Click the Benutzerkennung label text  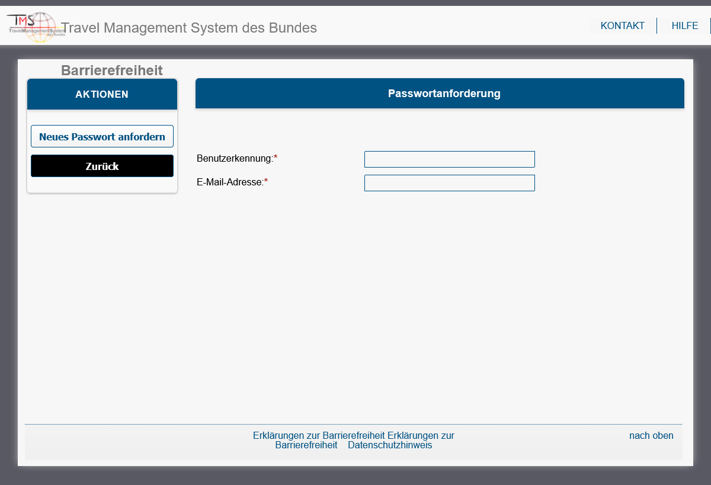pos(237,159)
